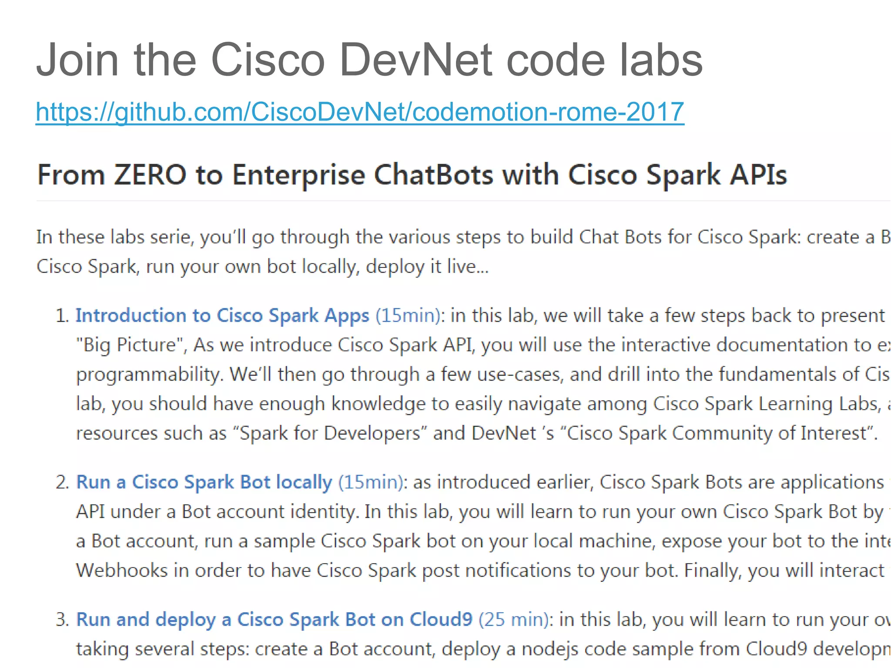Click the heading From ZERO to Enterprise ChatBots
Screen dimensions: 891x668
click(x=412, y=175)
